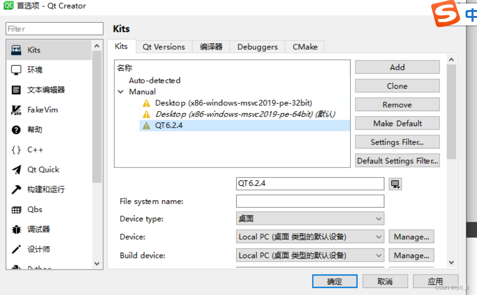Open the Qbs grid icon
This screenshot has width=477, height=295.
16,210
